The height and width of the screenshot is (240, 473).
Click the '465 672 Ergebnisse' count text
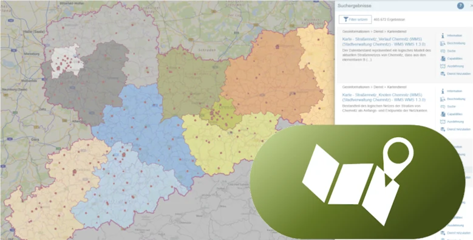389,19
